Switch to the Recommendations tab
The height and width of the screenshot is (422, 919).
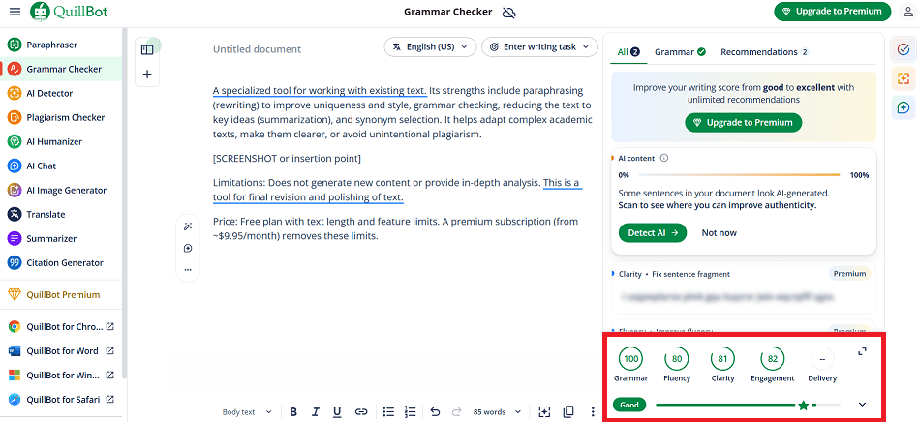[x=764, y=52]
